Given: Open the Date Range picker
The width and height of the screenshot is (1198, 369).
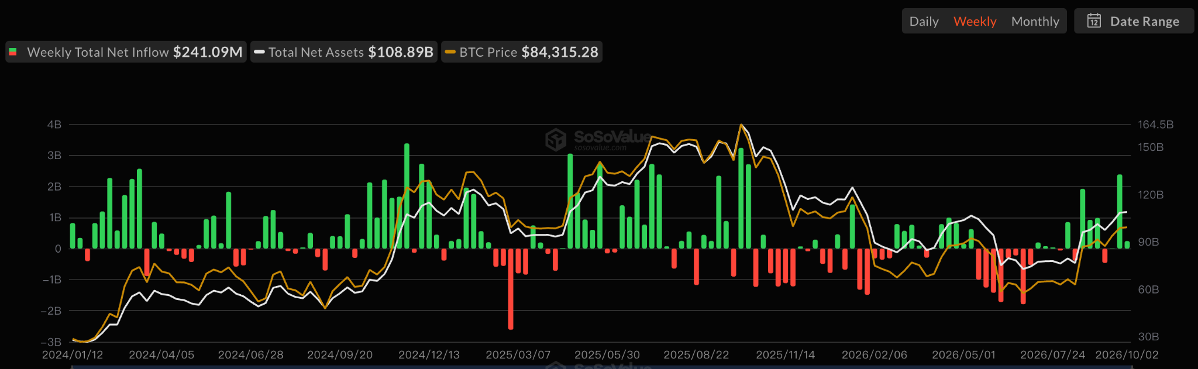Looking at the screenshot, I should coord(1133,21).
